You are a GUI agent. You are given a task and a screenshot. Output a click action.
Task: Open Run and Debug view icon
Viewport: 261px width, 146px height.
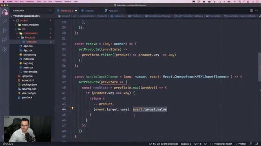(4, 49)
